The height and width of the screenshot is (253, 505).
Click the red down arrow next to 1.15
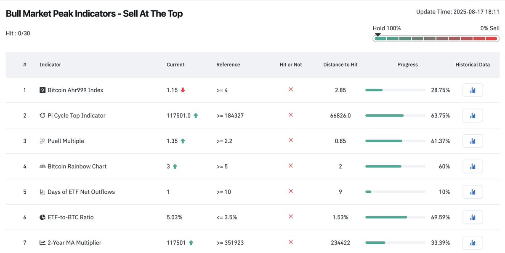pyautogui.click(x=183, y=90)
